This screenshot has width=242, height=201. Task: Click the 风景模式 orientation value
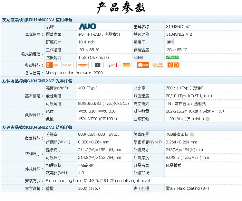tap(173, 165)
